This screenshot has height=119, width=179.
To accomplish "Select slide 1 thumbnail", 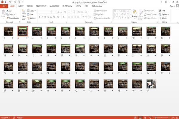I will (x=8, y=31).
